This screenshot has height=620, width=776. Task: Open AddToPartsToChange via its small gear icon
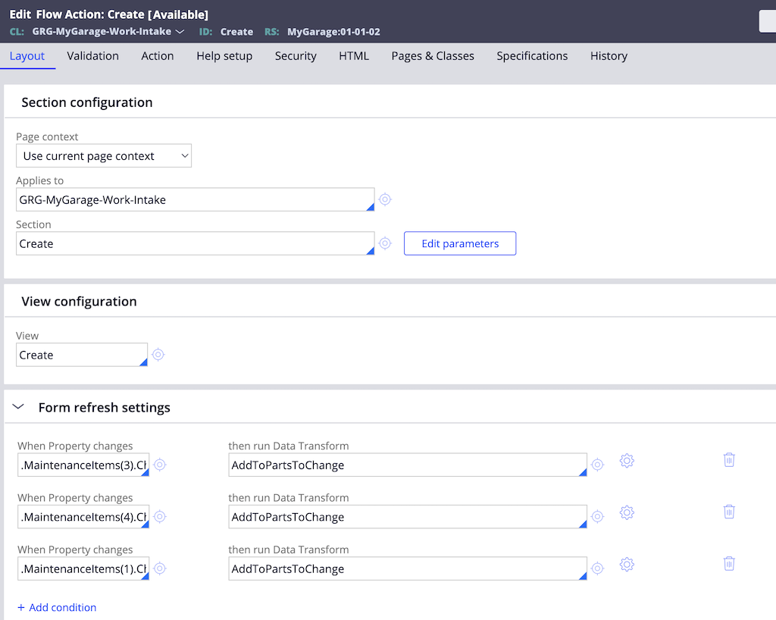pos(597,464)
